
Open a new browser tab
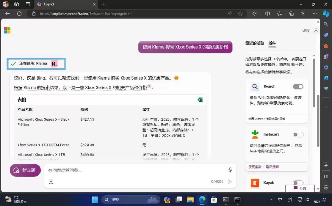(103, 4)
